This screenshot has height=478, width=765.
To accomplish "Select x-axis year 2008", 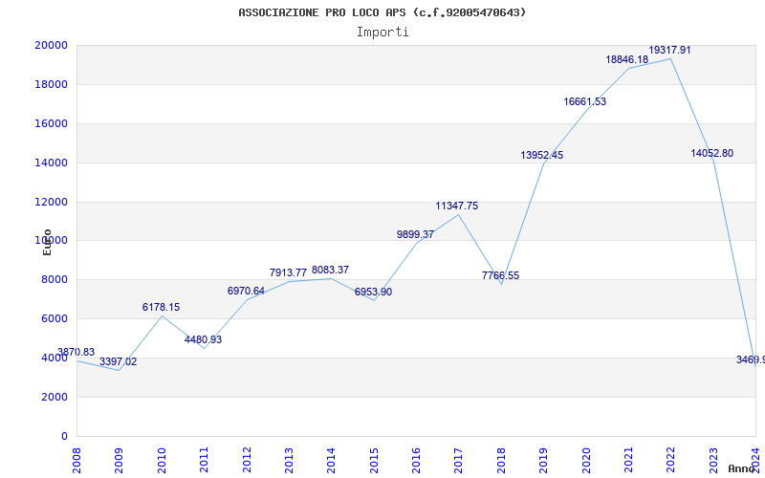I will pyautogui.click(x=76, y=460).
